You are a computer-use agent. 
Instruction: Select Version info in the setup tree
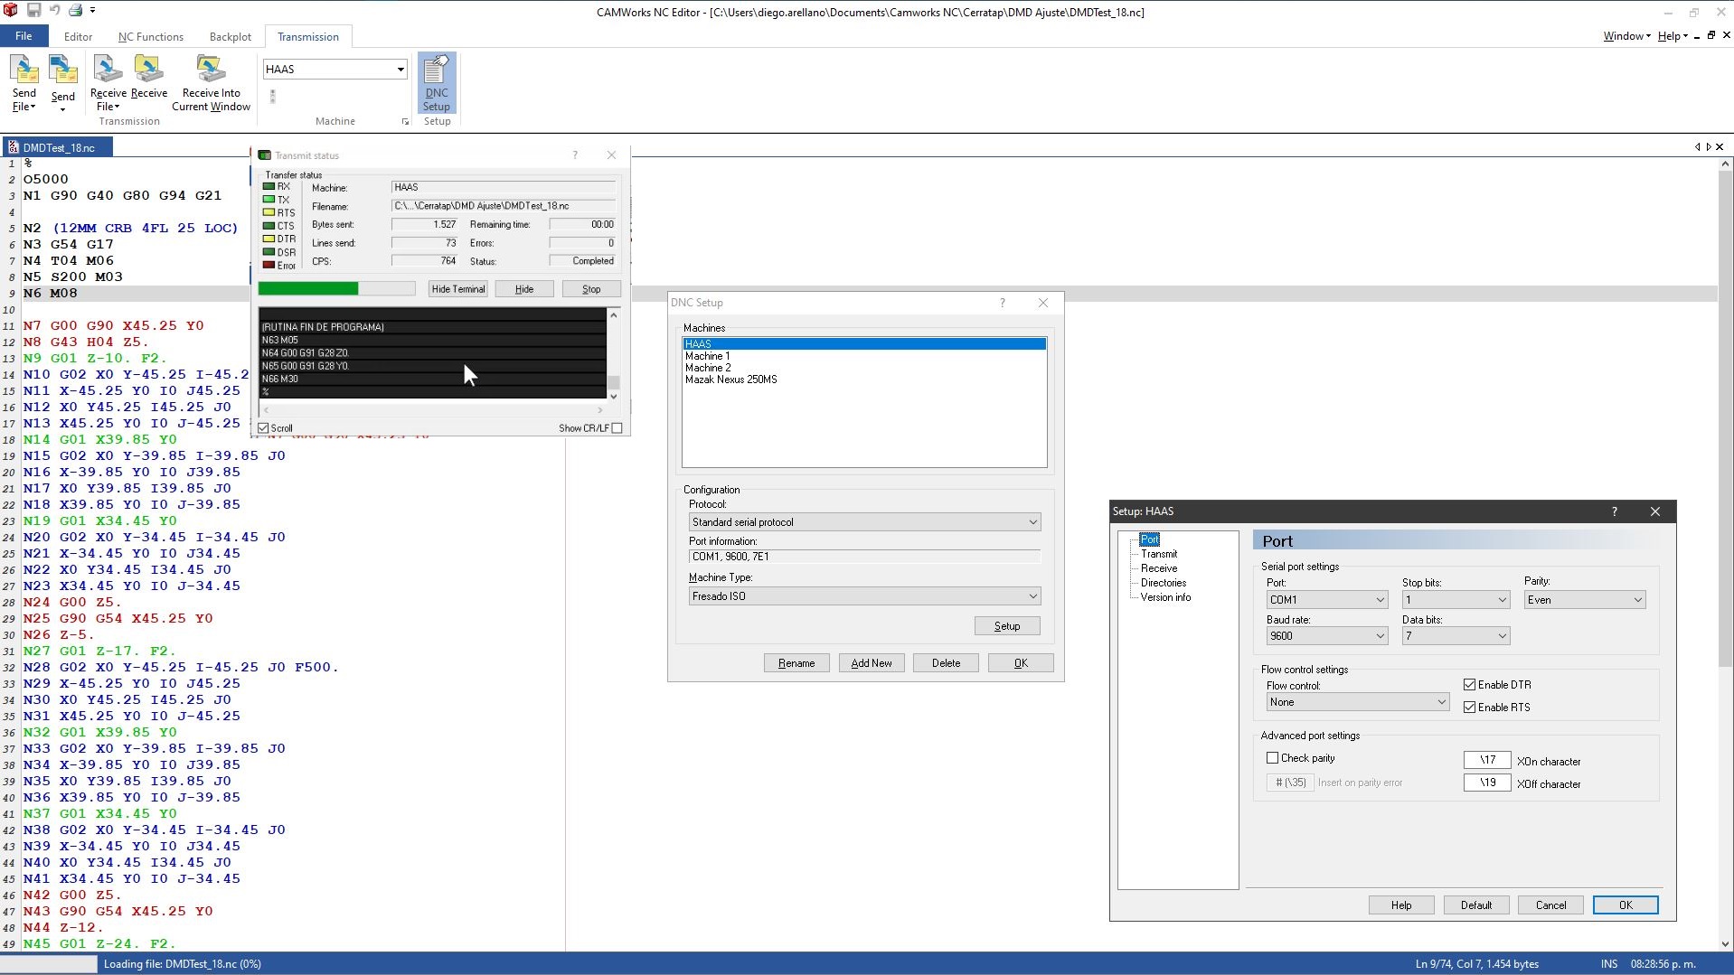tap(1165, 597)
